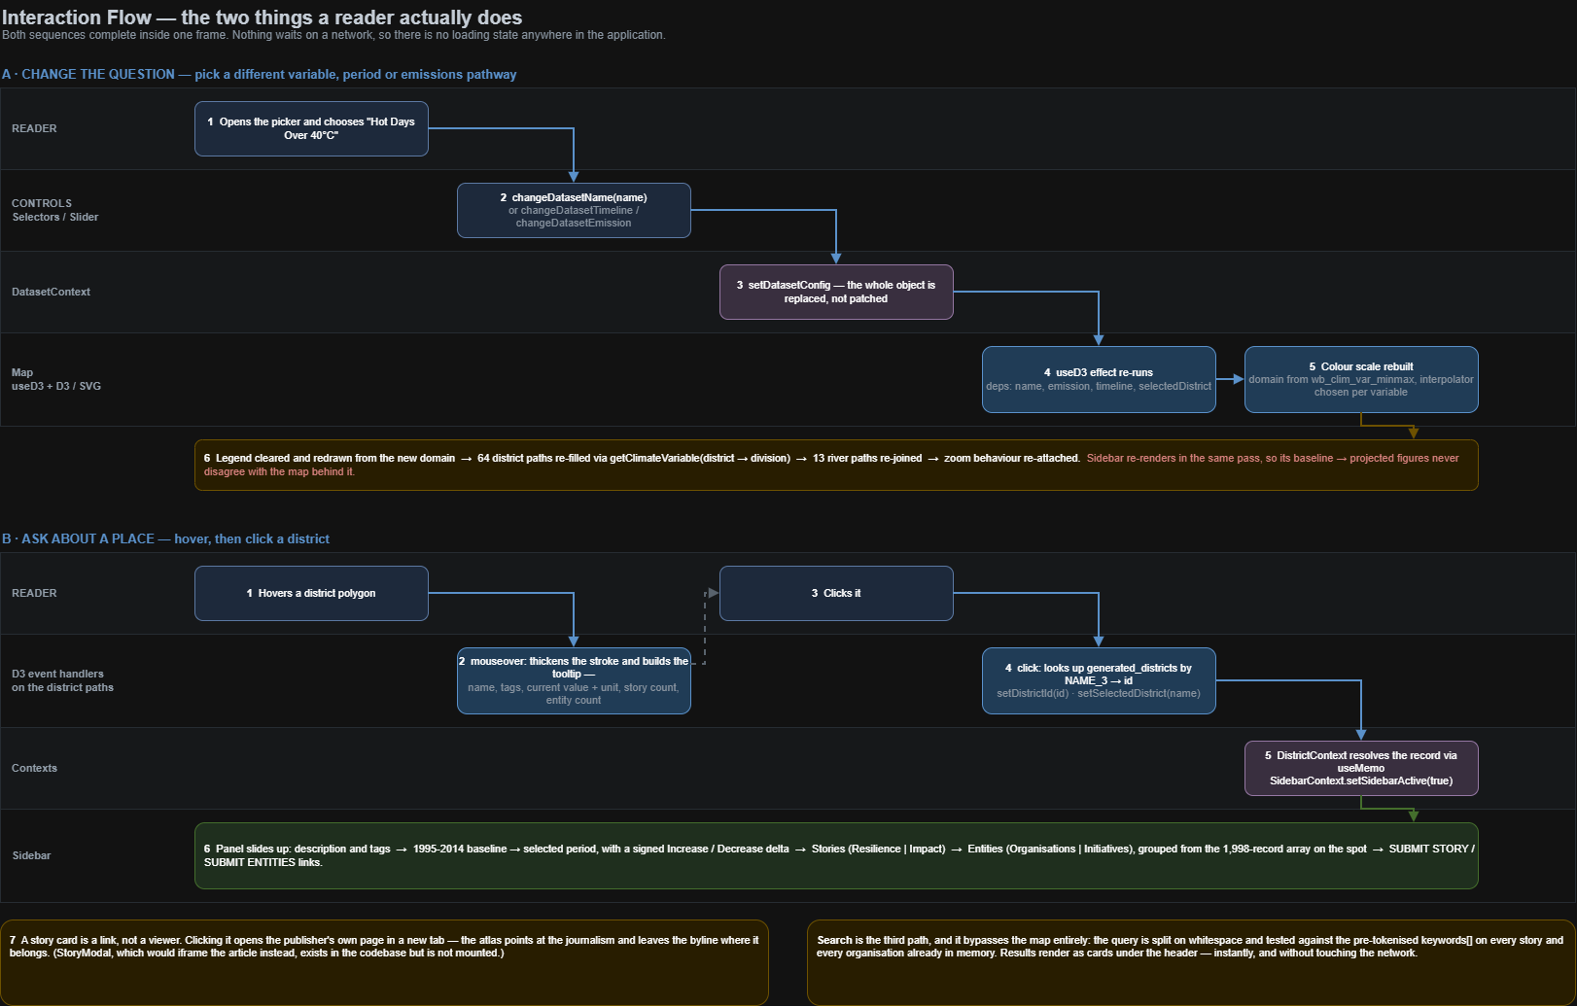Image resolution: width=1577 pixels, height=1006 pixels.
Task: Click the 'or changeDatasetTimeline' text
Action: (x=574, y=217)
